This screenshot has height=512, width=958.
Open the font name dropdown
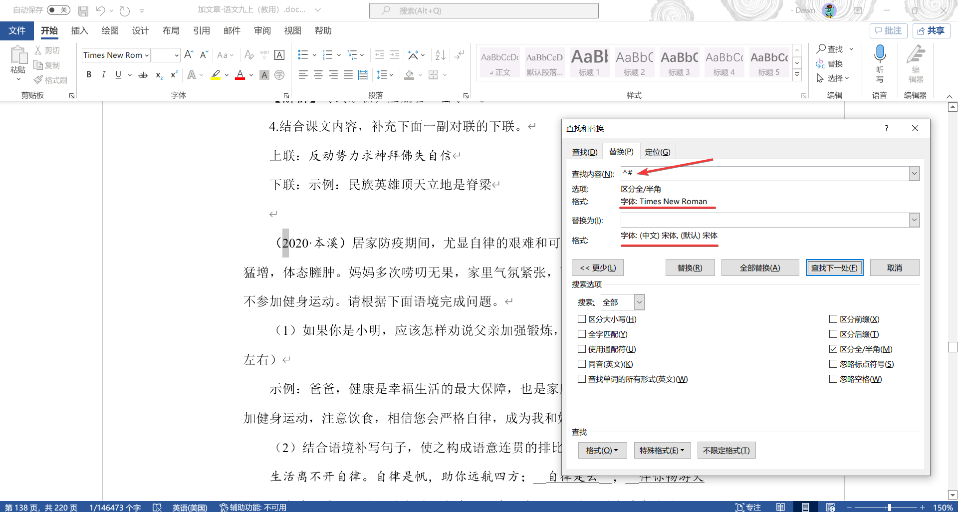coord(147,55)
